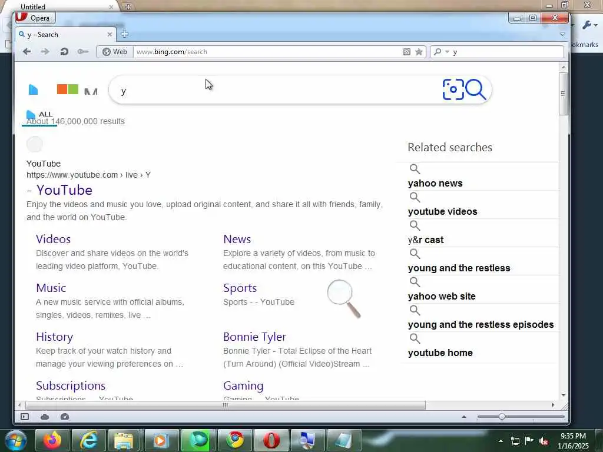Image resolution: width=603 pixels, height=452 pixels.
Task: Search related 'young and the restless episodes'
Action: click(x=481, y=324)
